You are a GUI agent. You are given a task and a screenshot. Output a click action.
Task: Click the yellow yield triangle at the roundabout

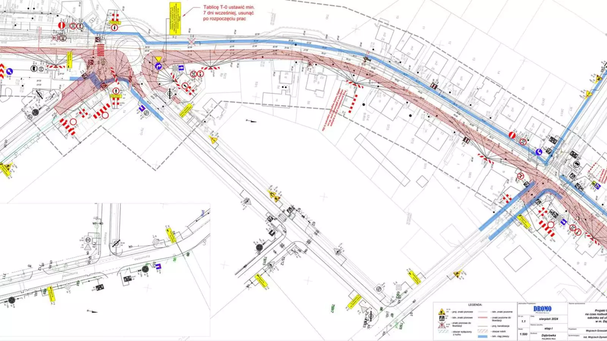pyautogui.click(x=158, y=59)
